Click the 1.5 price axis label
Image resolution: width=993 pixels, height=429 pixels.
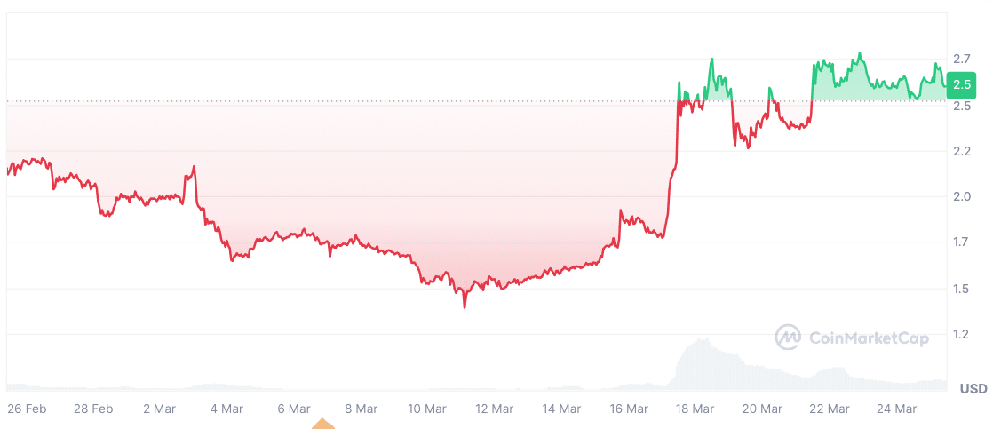(x=961, y=289)
